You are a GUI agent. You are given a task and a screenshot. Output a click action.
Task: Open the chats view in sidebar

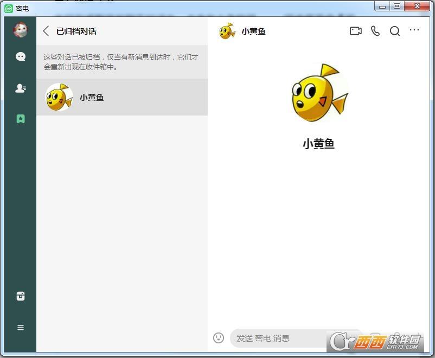[x=21, y=57]
